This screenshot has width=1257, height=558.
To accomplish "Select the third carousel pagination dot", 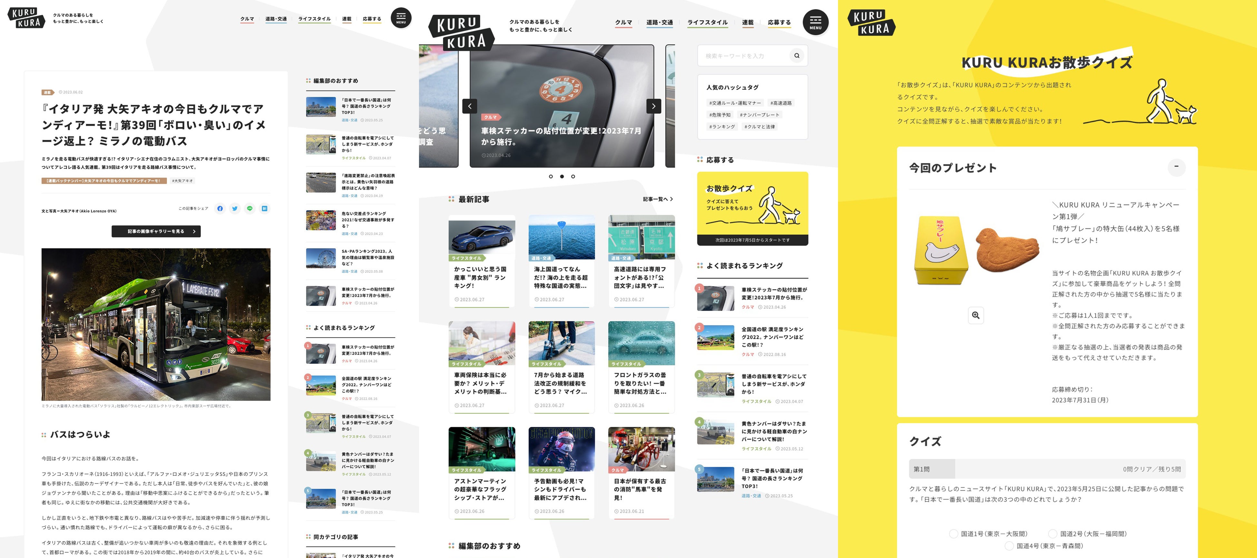I will point(573,176).
